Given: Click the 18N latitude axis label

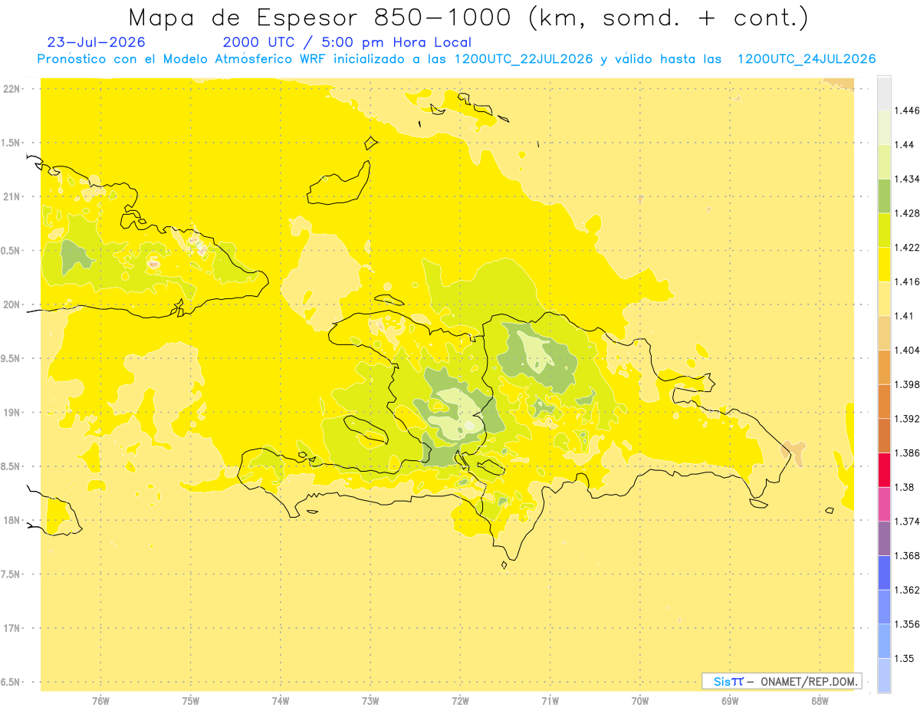Looking at the screenshot, I should (11, 521).
